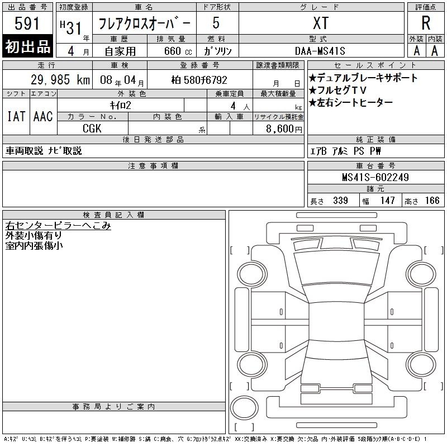Click the ★デュアルブレーキサポート sales point
Image resolution: width=447 pixels, height=447 pixels.
(x=363, y=78)
